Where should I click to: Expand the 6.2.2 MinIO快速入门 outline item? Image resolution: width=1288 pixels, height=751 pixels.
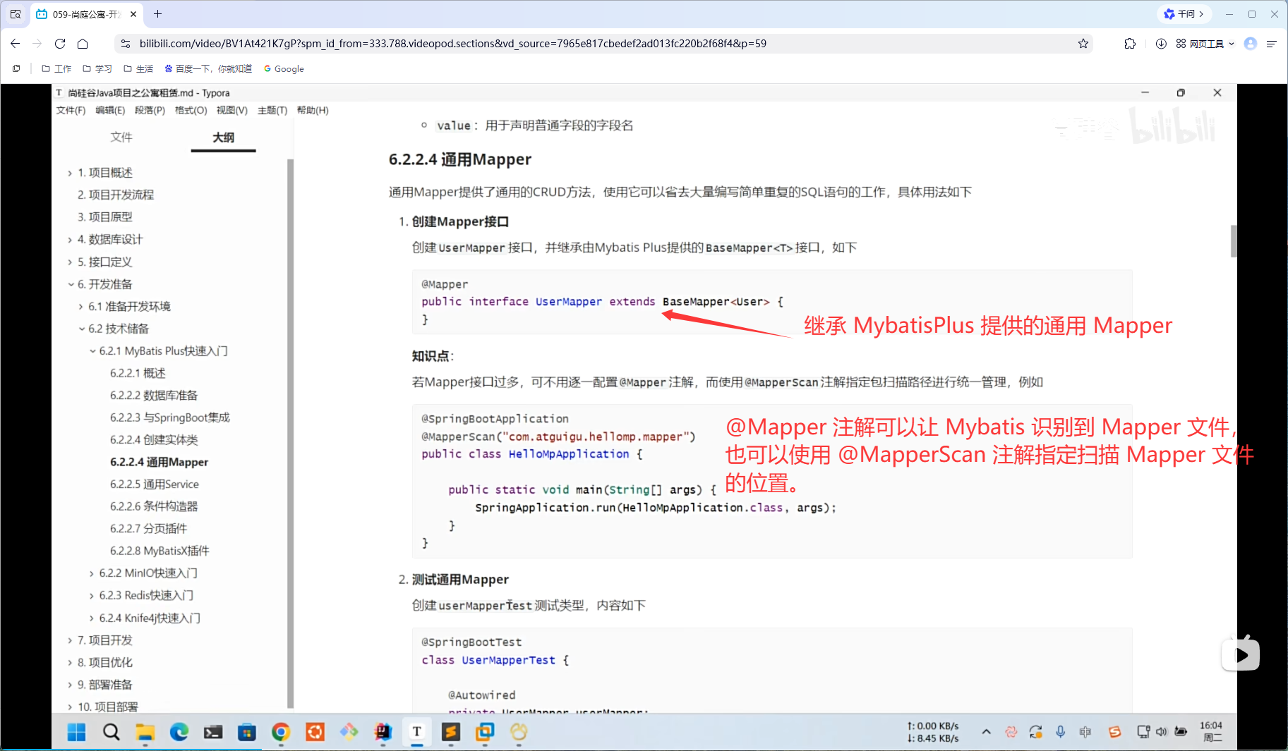coord(91,573)
